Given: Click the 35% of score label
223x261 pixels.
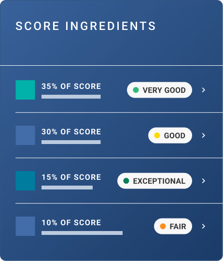Looking at the screenshot, I should (x=71, y=86).
